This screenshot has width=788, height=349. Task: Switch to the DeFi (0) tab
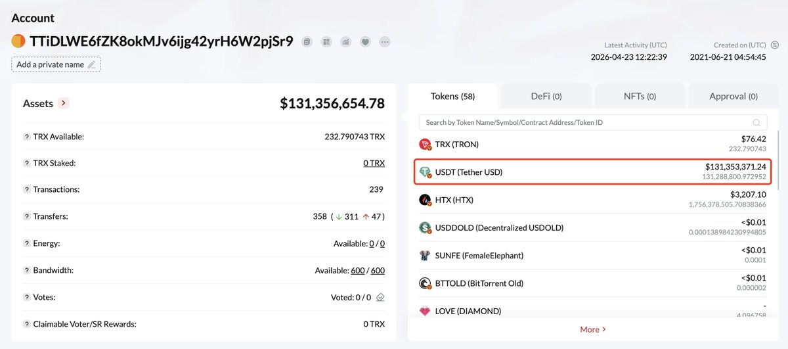coord(546,96)
